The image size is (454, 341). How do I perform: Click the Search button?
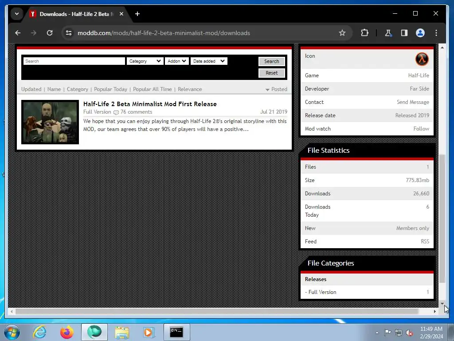click(272, 61)
